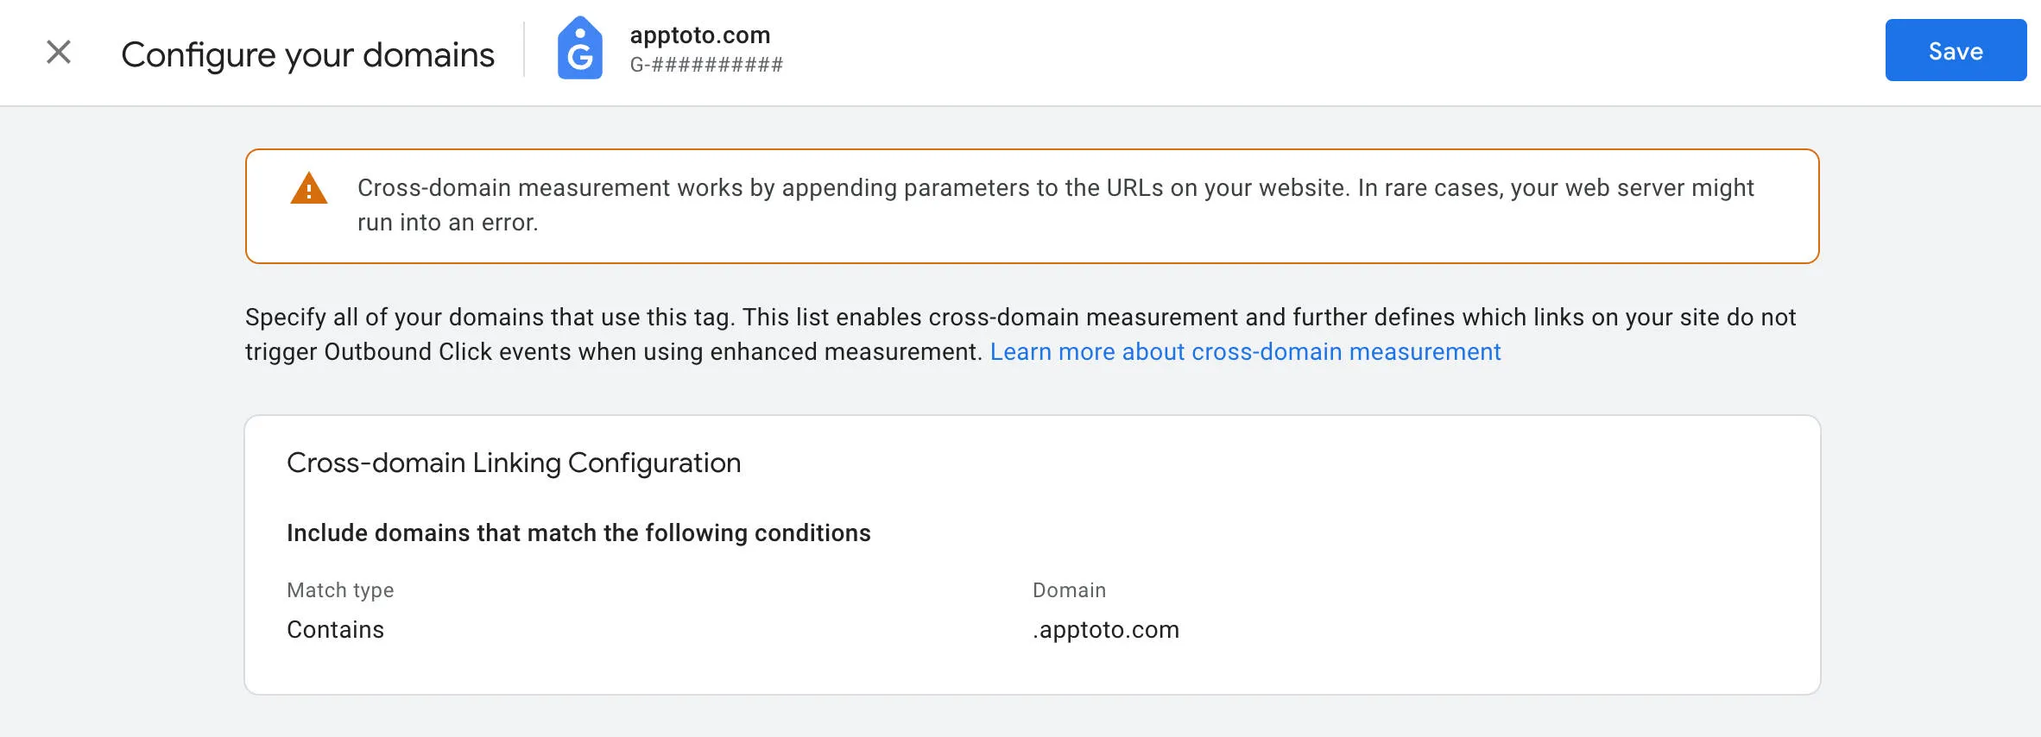
Task: Click the Configure your domains title
Action: pyautogui.click(x=308, y=54)
